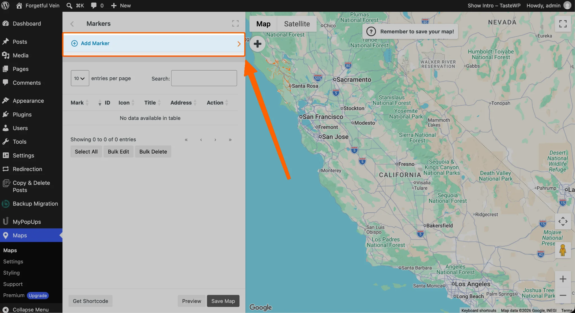575x313 pixels.
Task: Go back with the Markers panel left arrow
Action: (x=72, y=24)
